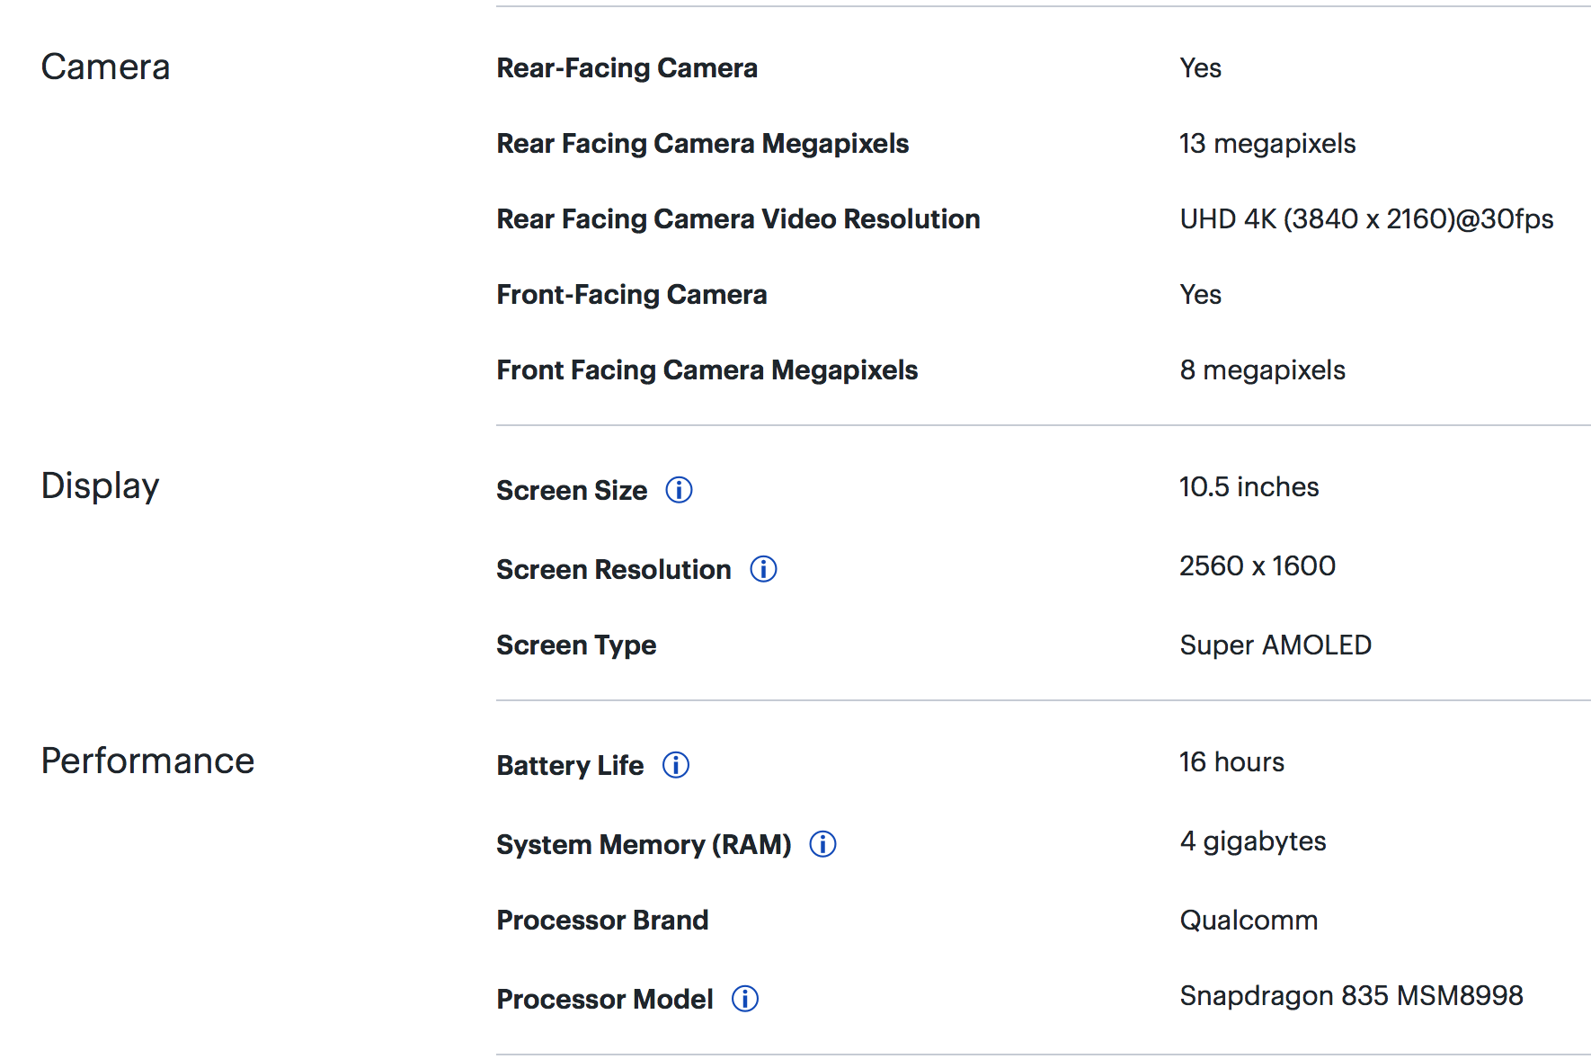Screen dimensions: 1591x1059
Task: Click the Screen Resolution info icon
Action: [763, 569]
